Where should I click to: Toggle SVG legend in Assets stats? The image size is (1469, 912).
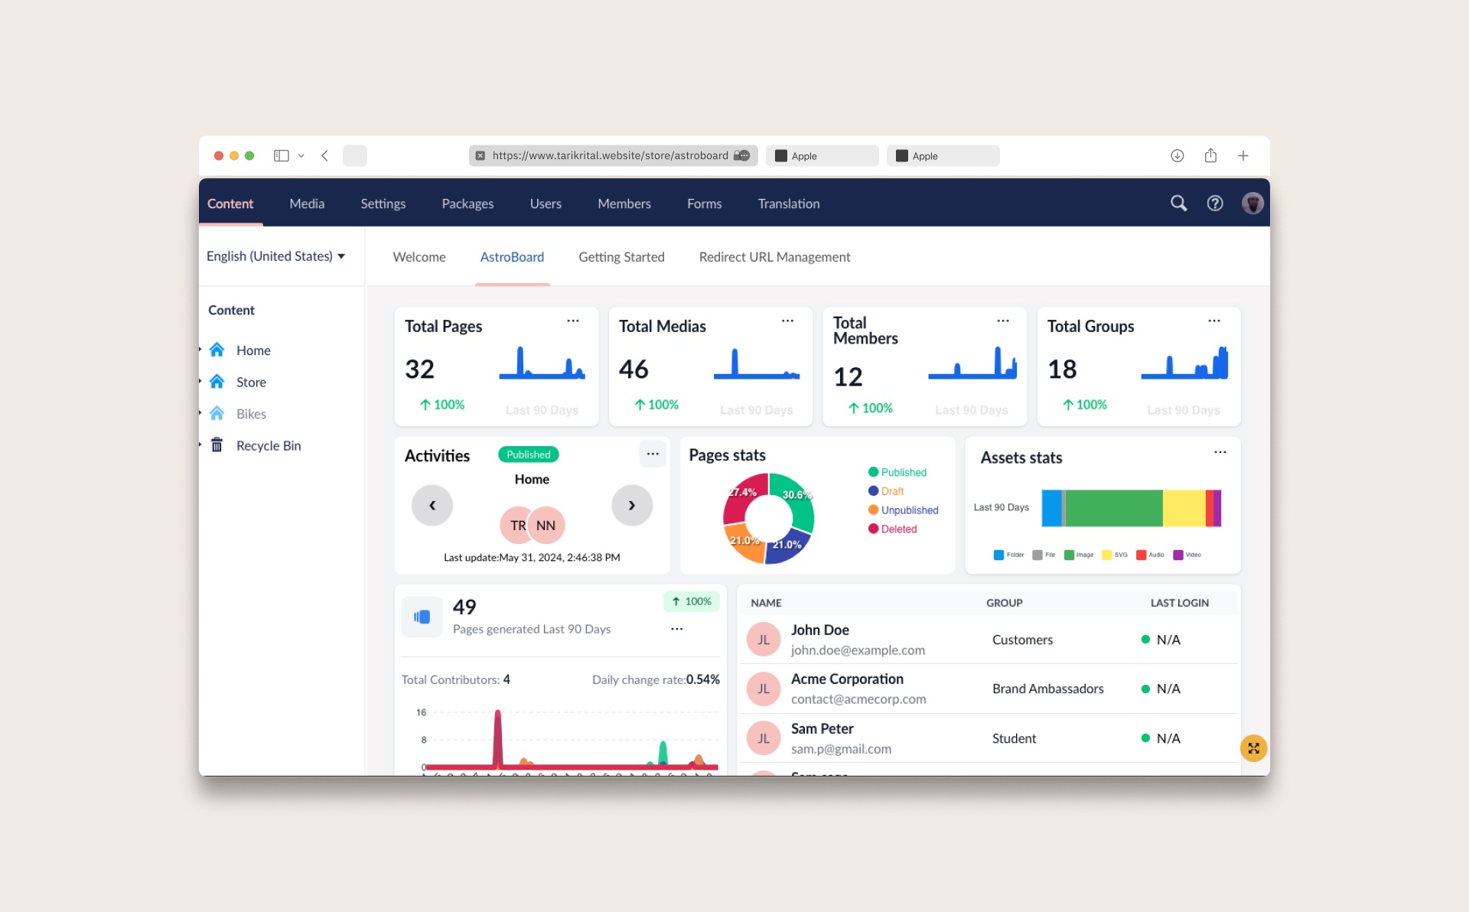[x=1115, y=555]
